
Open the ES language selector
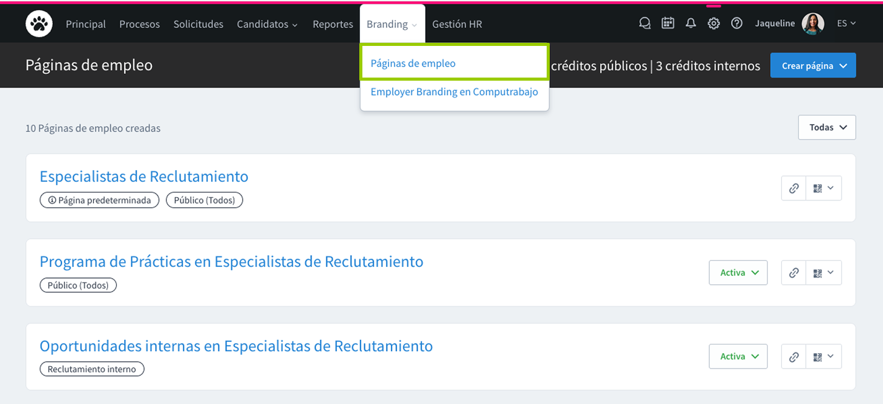(846, 23)
